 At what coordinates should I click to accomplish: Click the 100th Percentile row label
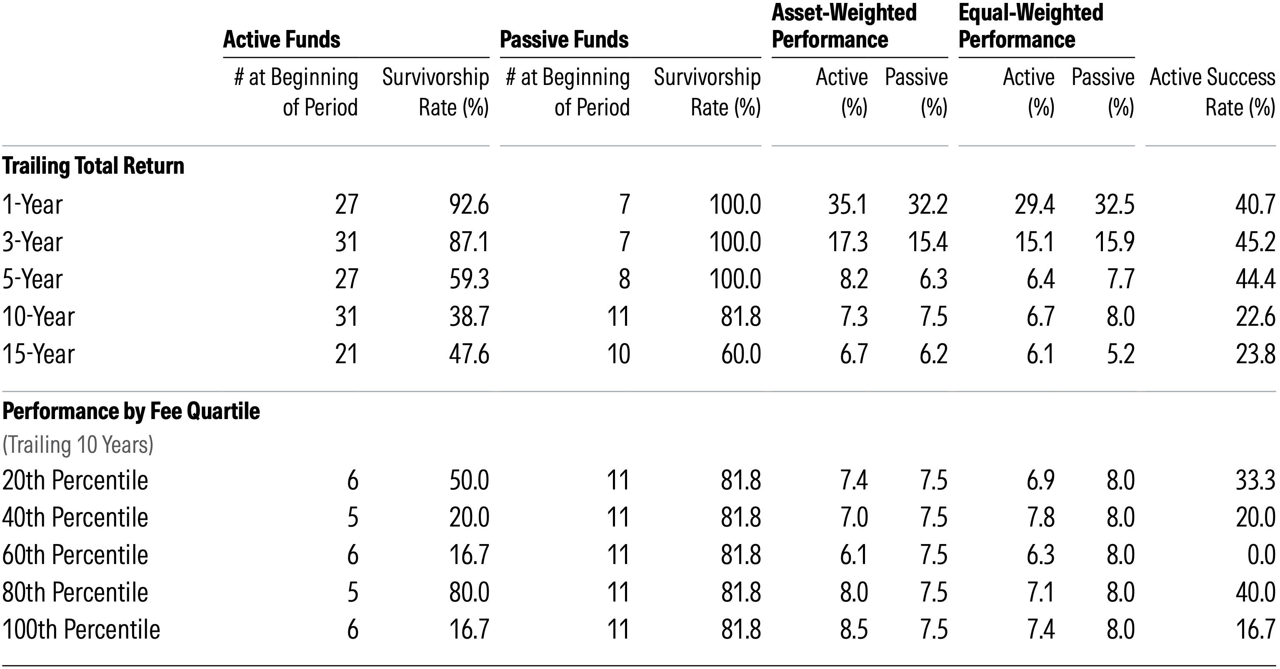point(81,629)
